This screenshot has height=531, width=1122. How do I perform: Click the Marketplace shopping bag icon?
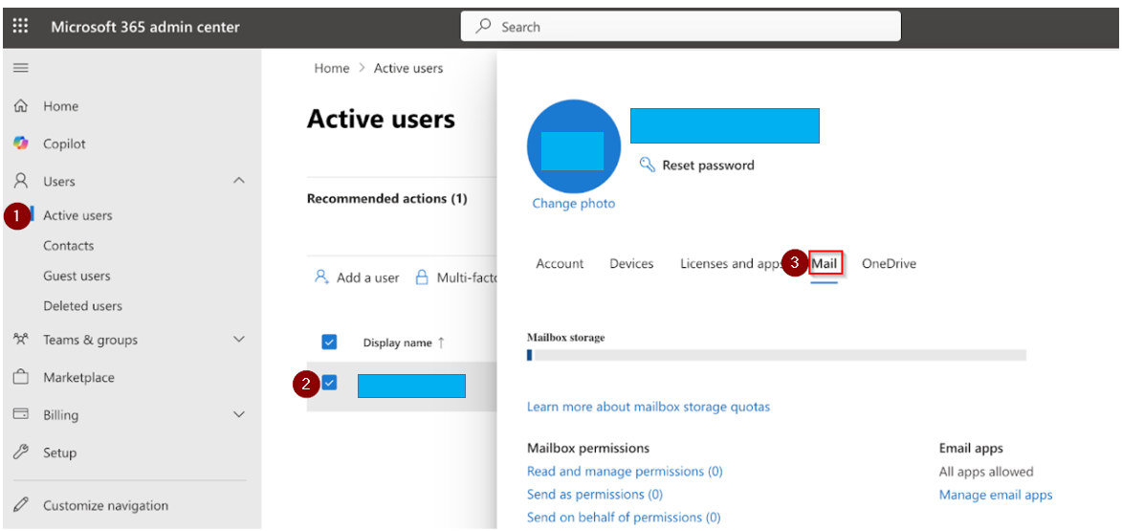tap(21, 377)
